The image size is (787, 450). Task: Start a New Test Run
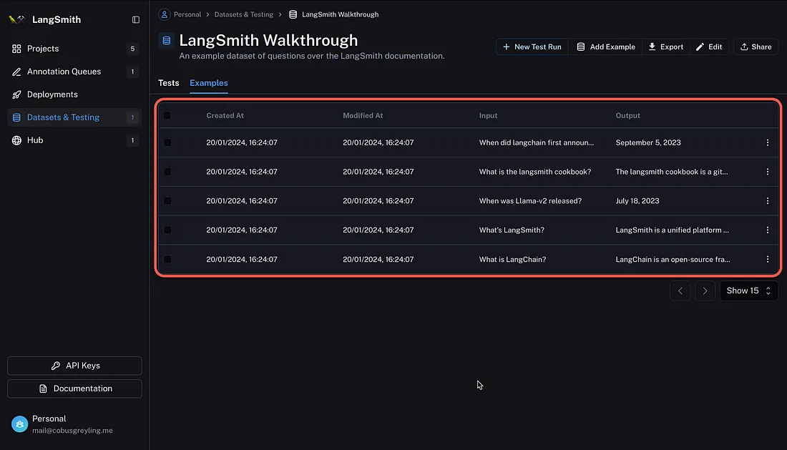coord(532,47)
